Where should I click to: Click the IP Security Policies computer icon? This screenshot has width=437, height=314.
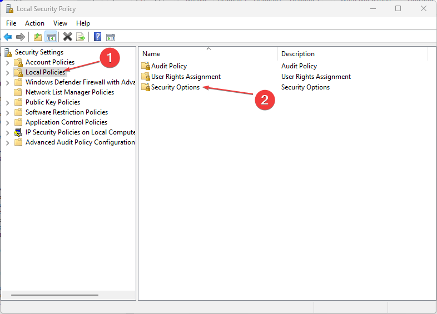pos(18,132)
